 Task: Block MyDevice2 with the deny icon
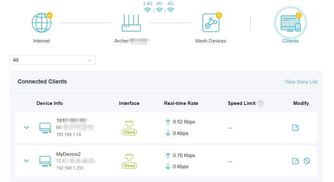[x=307, y=161]
